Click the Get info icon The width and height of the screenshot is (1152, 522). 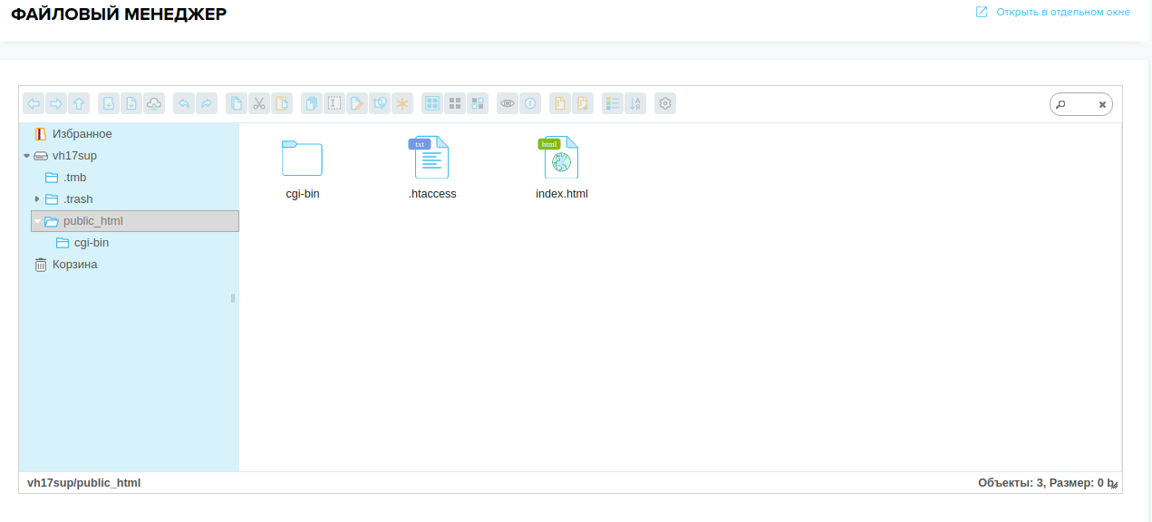point(530,104)
